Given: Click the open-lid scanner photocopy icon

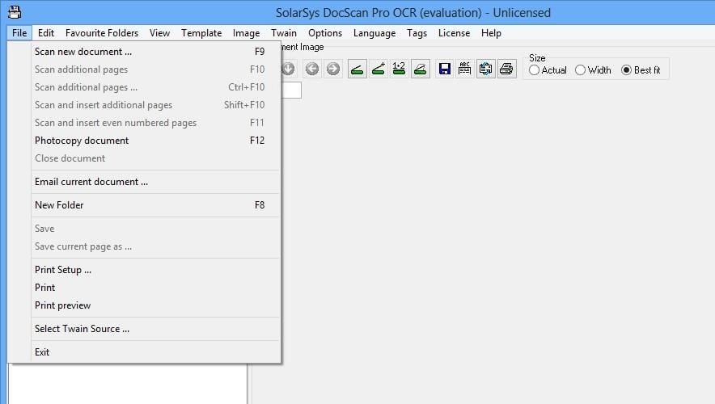Looking at the screenshot, I should pyautogui.click(x=420, y=69).
